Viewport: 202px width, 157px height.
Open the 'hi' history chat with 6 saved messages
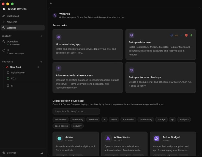[x=23, y=52]
